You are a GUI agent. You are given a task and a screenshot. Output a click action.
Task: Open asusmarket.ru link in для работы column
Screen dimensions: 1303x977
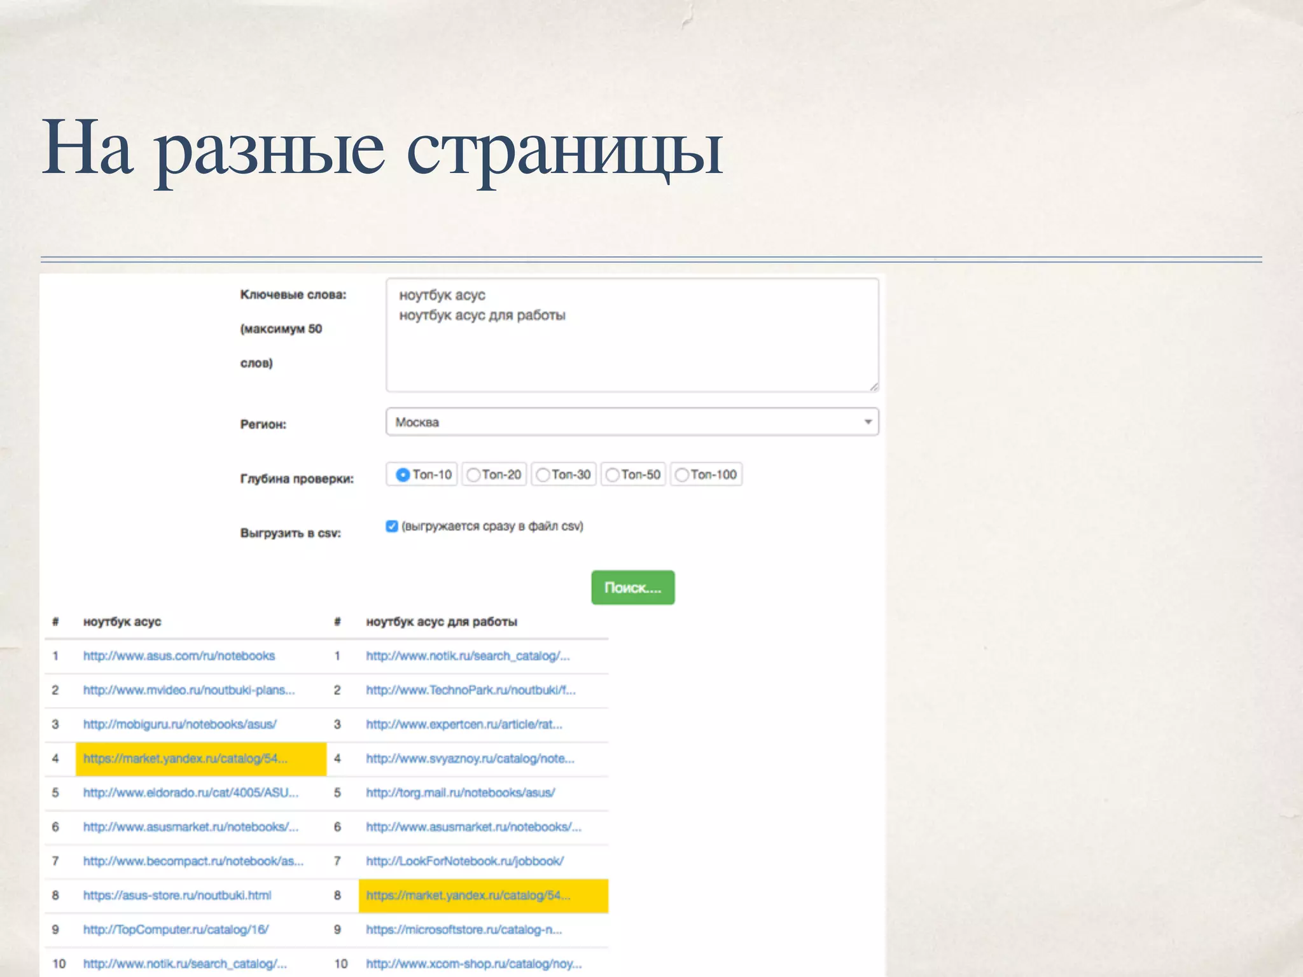473,827
